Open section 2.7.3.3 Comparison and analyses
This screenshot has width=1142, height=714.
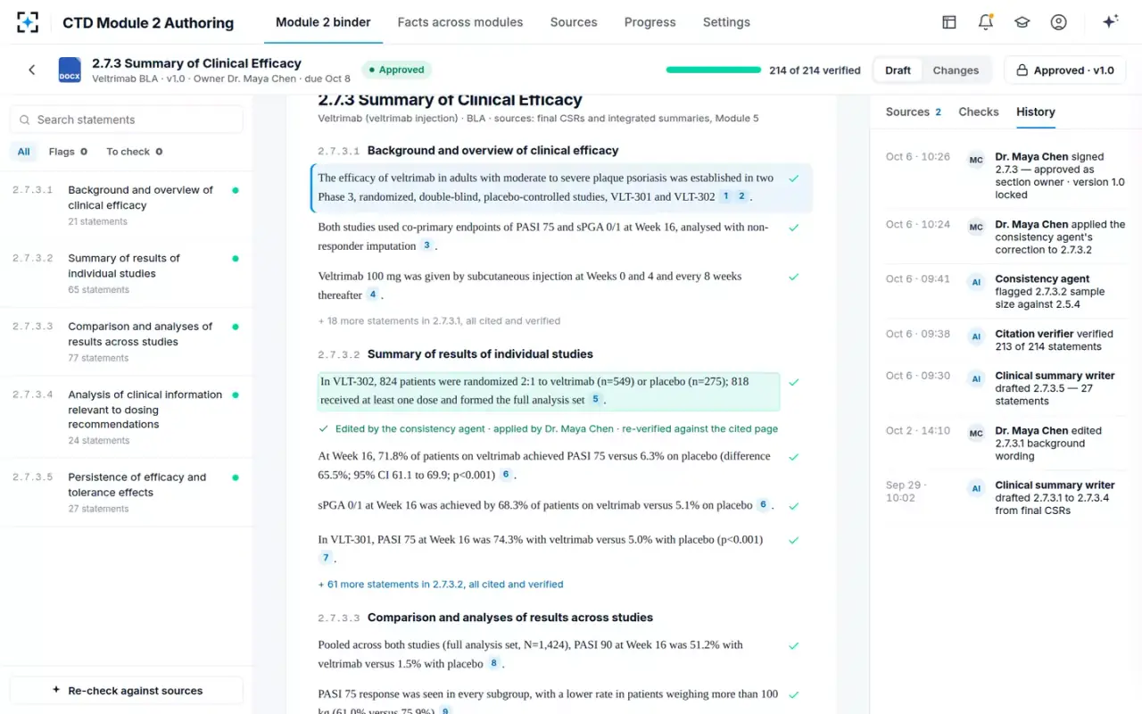pyautogui.click(x=126, y=342)
